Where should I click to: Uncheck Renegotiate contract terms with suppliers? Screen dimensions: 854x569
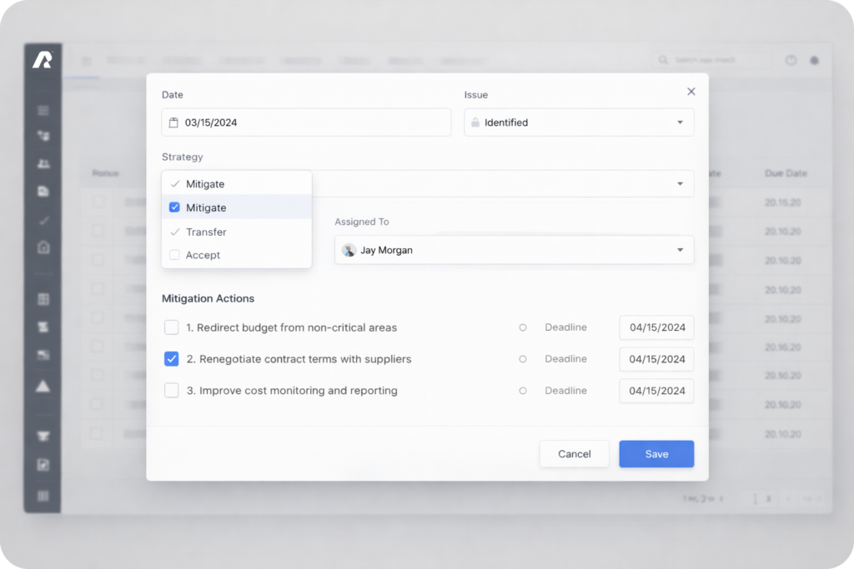171,358
